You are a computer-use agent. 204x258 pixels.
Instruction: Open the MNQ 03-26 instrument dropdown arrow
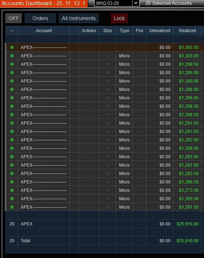[x=136, y=3]
